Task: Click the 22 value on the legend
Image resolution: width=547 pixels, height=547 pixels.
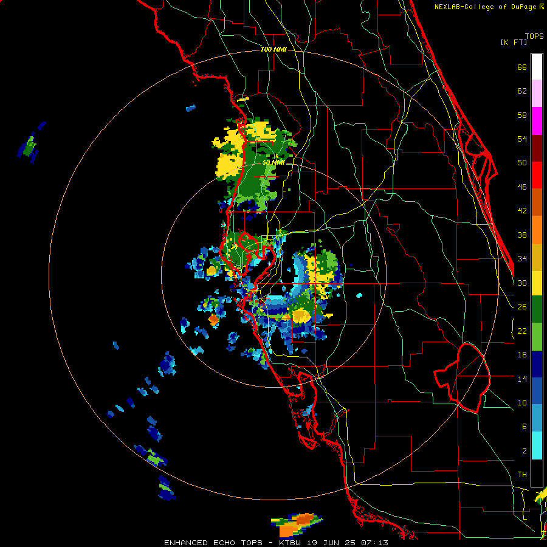Action: coord(522,331)
